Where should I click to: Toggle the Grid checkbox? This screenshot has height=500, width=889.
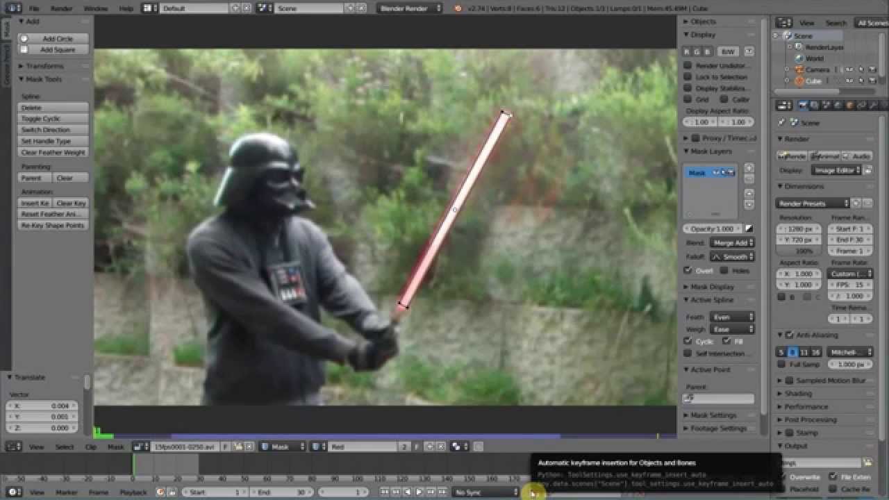pos(688,99)
